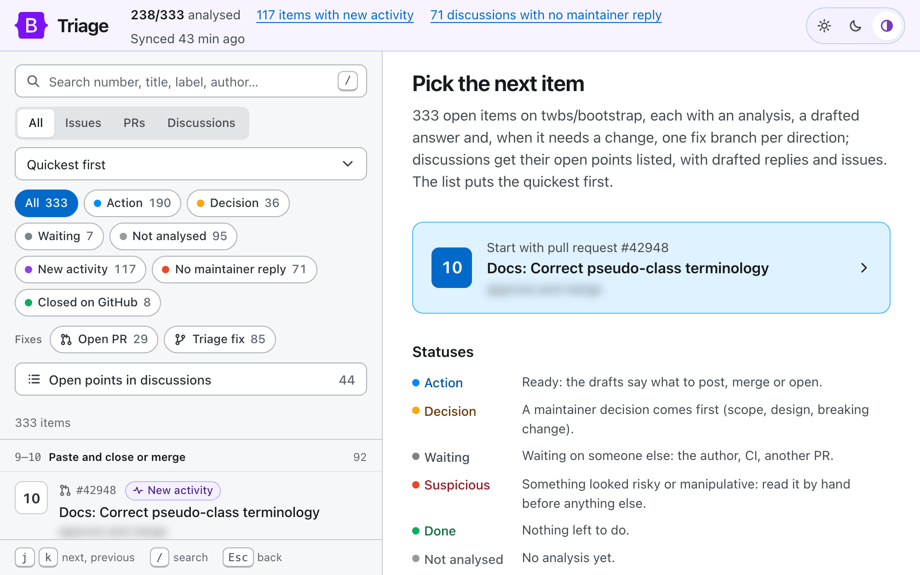
Task: Open the Quickest first sort dropdown
Action: click(191, 164)
